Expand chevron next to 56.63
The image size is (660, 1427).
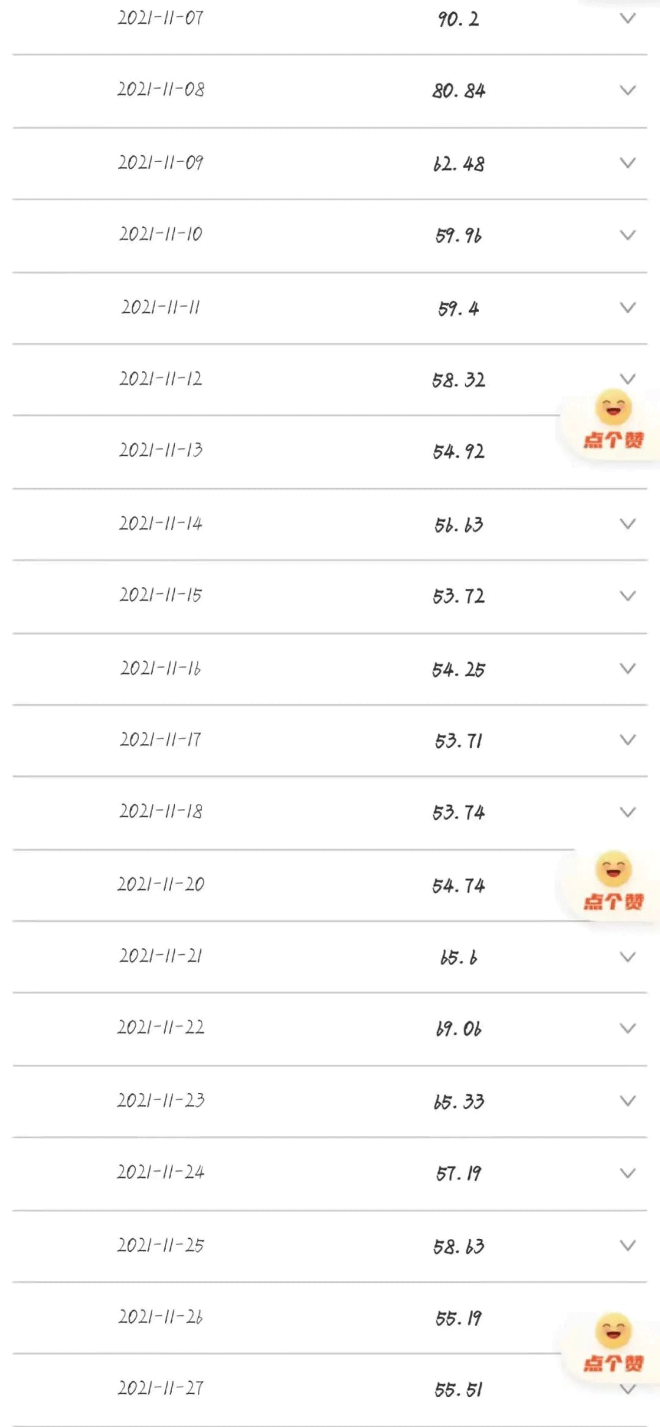pyautogui.click(x=628, y=524)
